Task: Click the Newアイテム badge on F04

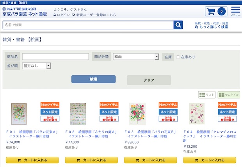Action: click(227, 105)
